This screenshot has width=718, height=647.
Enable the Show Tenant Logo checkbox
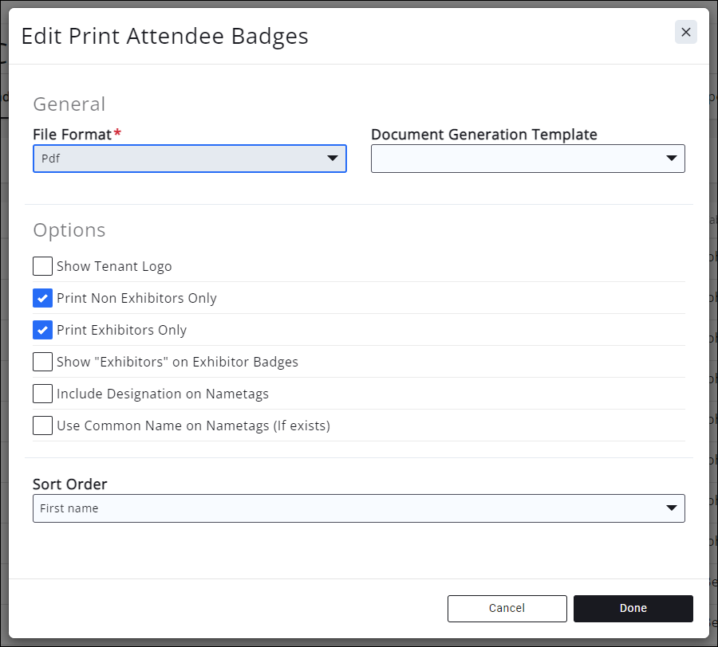pos(43,266)
